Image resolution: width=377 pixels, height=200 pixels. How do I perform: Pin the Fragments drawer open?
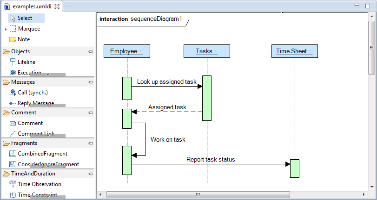click(x=91, y=143)
